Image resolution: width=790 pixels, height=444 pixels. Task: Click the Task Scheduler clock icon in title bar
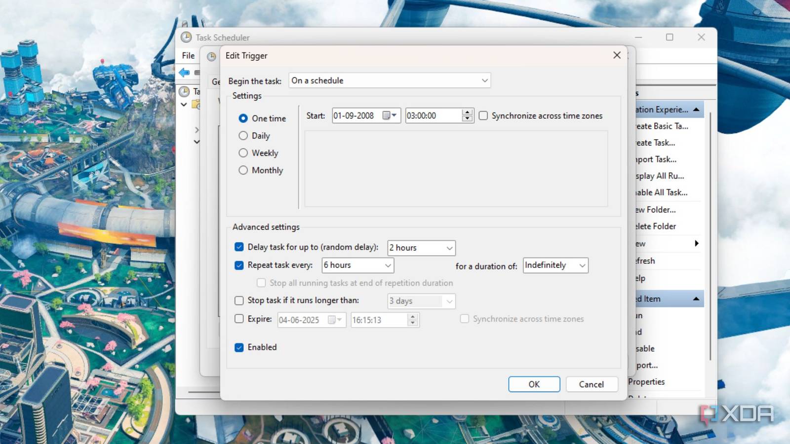(187, 37)
